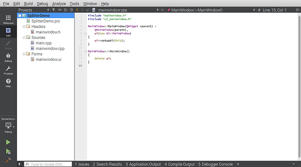Show the Search Results pane
Image resolution: width=301 pixels, height=167 pixels.
[107, 164]
